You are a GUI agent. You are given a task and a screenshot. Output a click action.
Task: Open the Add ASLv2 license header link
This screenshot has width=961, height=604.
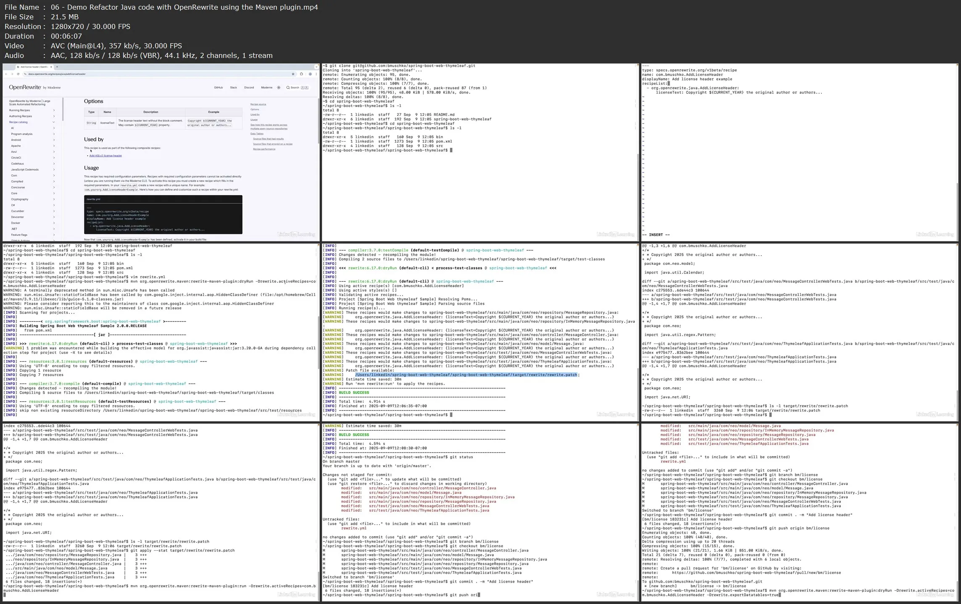(105, 155)
